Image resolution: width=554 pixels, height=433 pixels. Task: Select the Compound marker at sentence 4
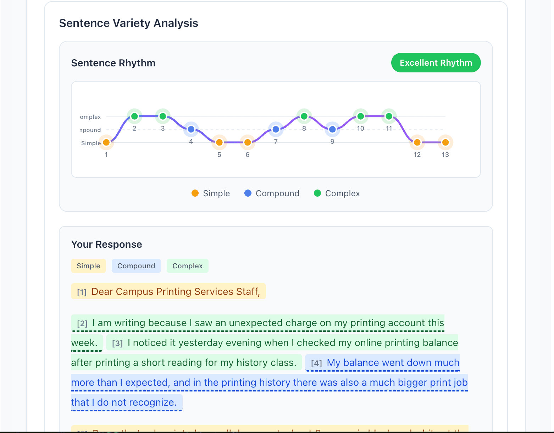(x=191, y=129)
